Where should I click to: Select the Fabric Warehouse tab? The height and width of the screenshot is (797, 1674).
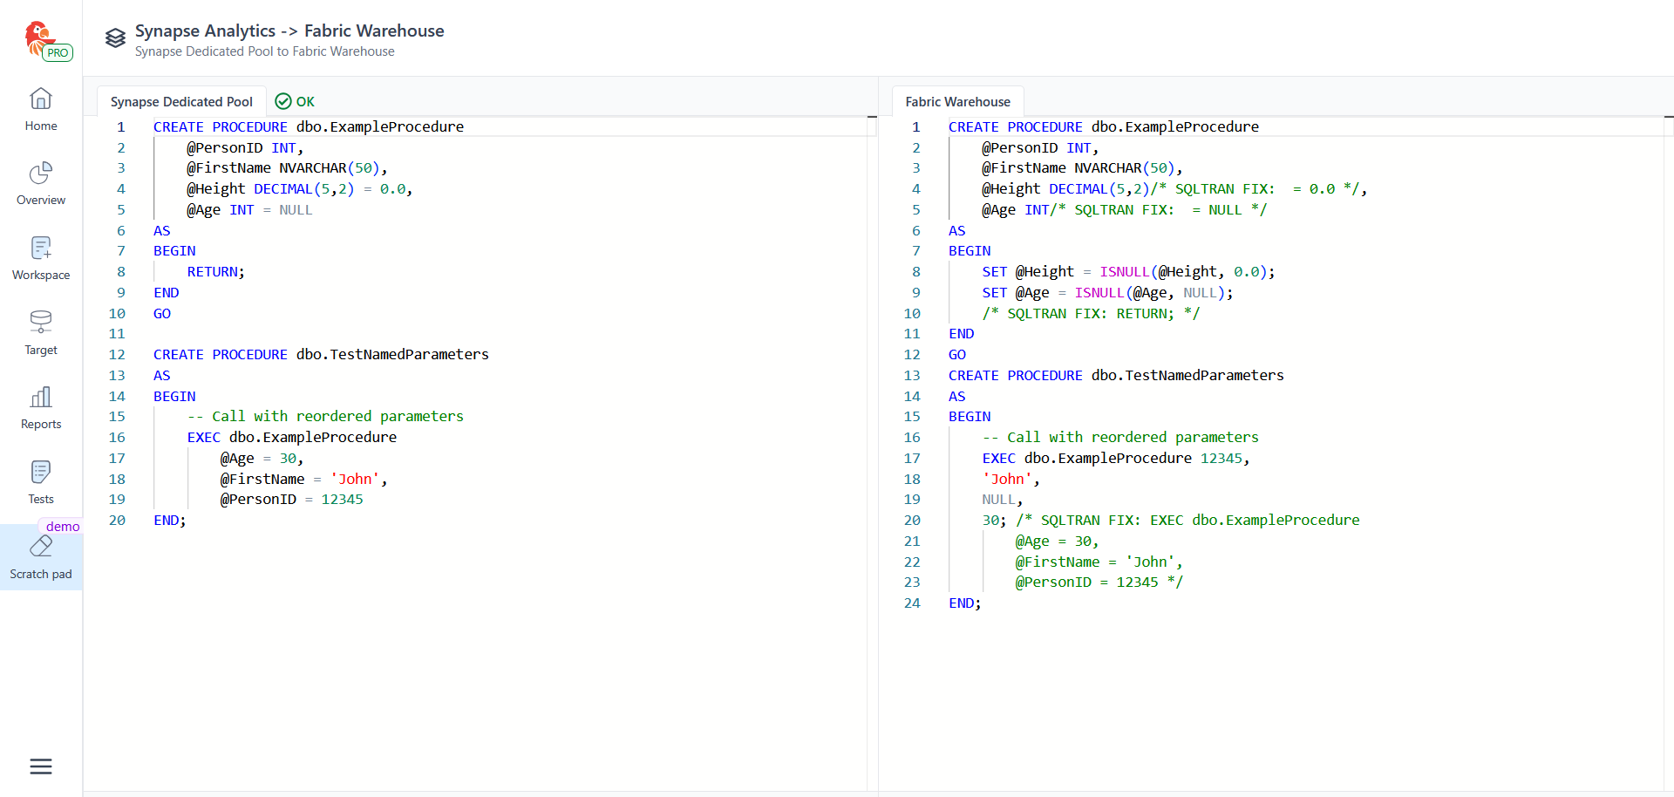[x=957, y=102]
